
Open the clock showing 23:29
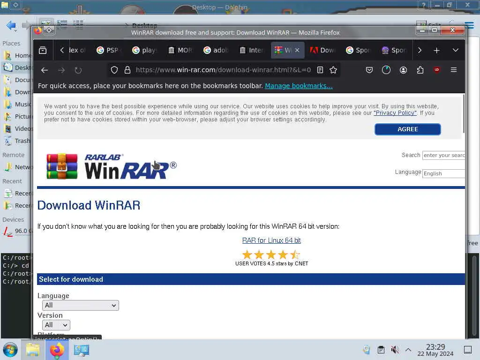[x=435, y=350]
